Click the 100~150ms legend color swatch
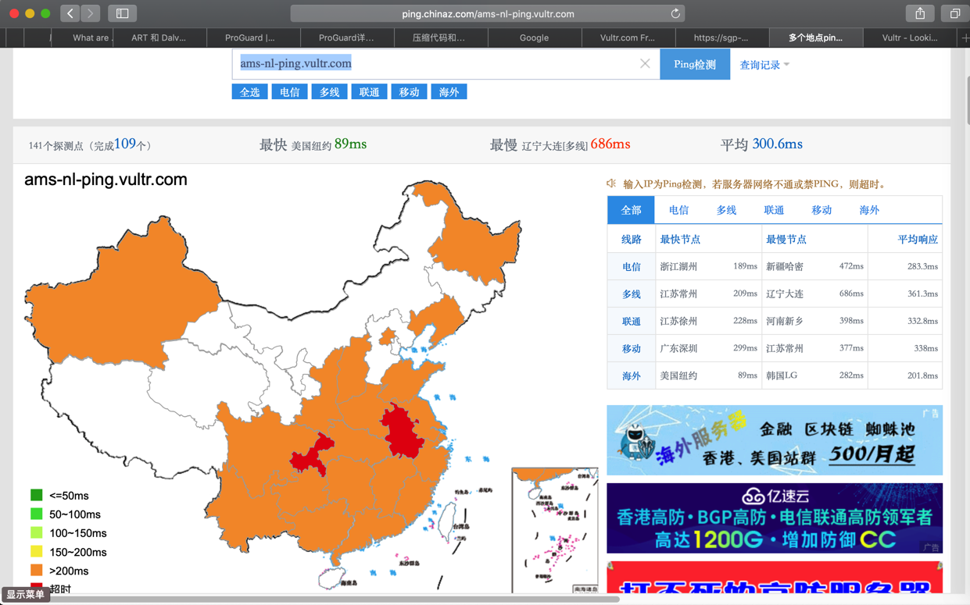This screenshot has height=605, width=970. pyautogui.click(x=36, y=532)
